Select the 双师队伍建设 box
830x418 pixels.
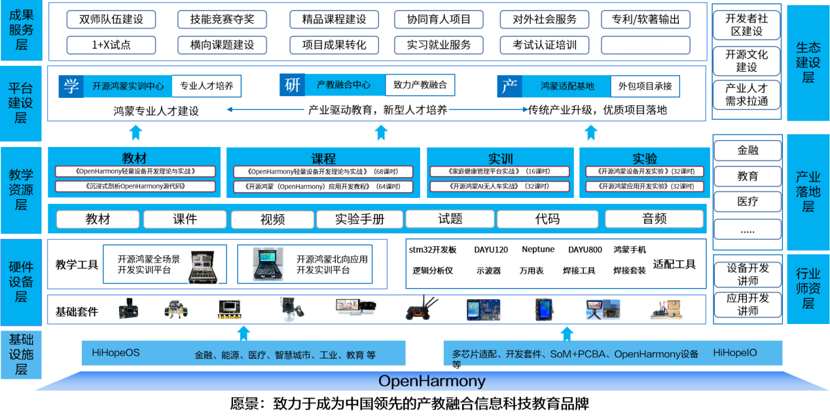point(111,20)
